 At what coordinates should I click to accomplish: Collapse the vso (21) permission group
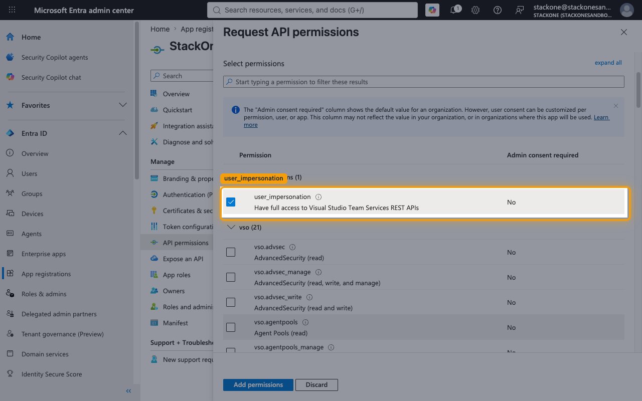coord(231,227)
